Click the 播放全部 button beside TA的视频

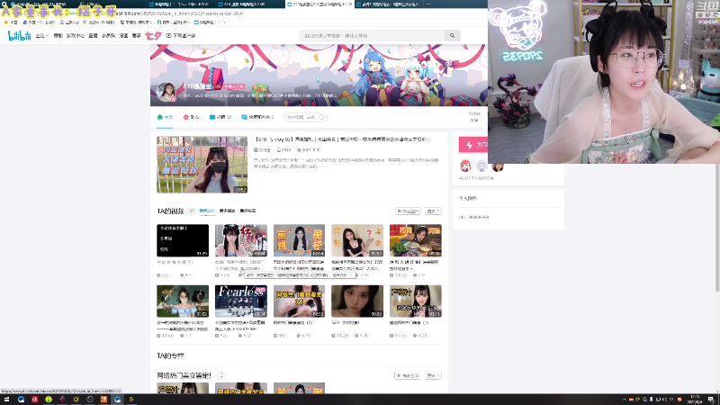point(408,211)
